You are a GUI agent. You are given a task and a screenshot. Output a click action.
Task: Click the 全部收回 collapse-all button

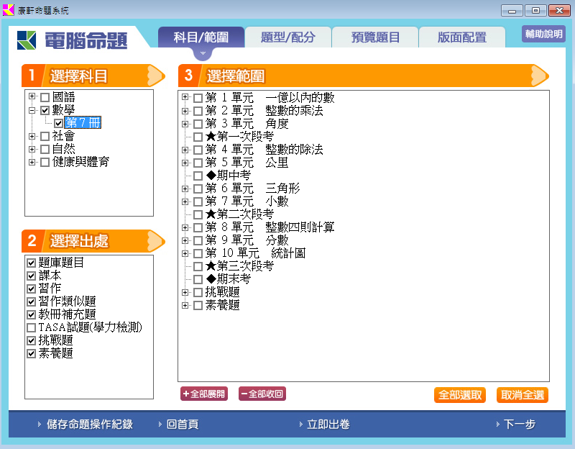pyautogui.click(x=262, y=394)
